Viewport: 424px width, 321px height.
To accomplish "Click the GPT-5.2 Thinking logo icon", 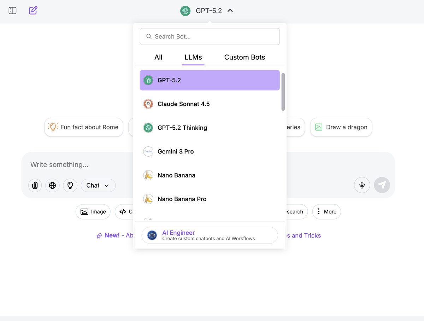I will tap(148, 128).
